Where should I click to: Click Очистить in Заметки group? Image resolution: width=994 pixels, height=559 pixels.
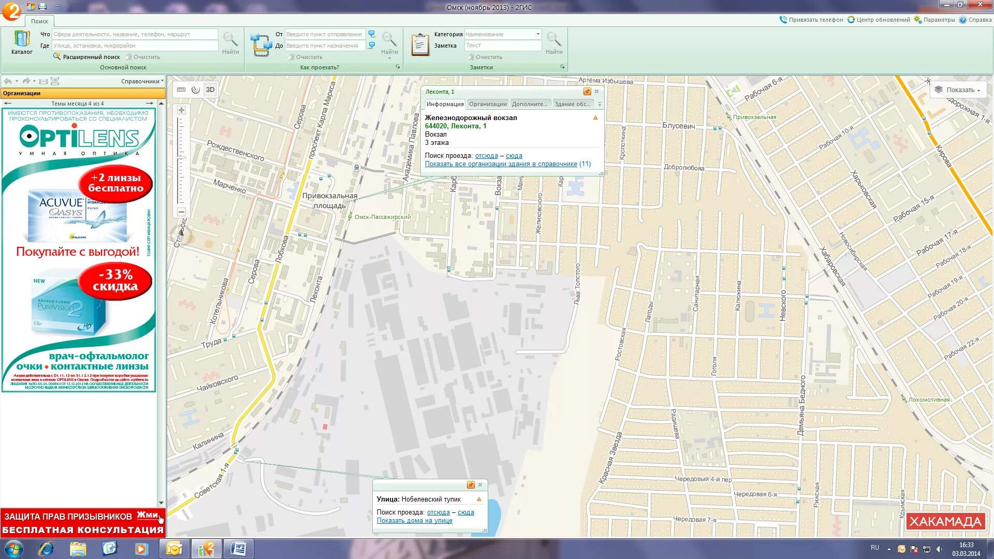coord(485,57)
